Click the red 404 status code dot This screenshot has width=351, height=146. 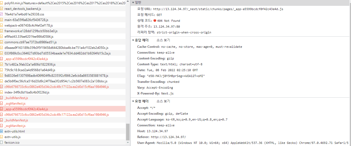coord(155,20)
